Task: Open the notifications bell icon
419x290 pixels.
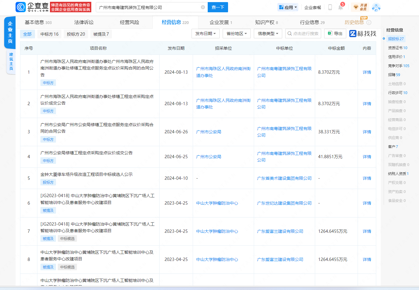Action: (341, 7)
